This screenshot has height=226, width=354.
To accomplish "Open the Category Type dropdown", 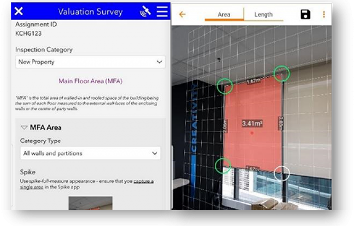I will tap(90, 153).
